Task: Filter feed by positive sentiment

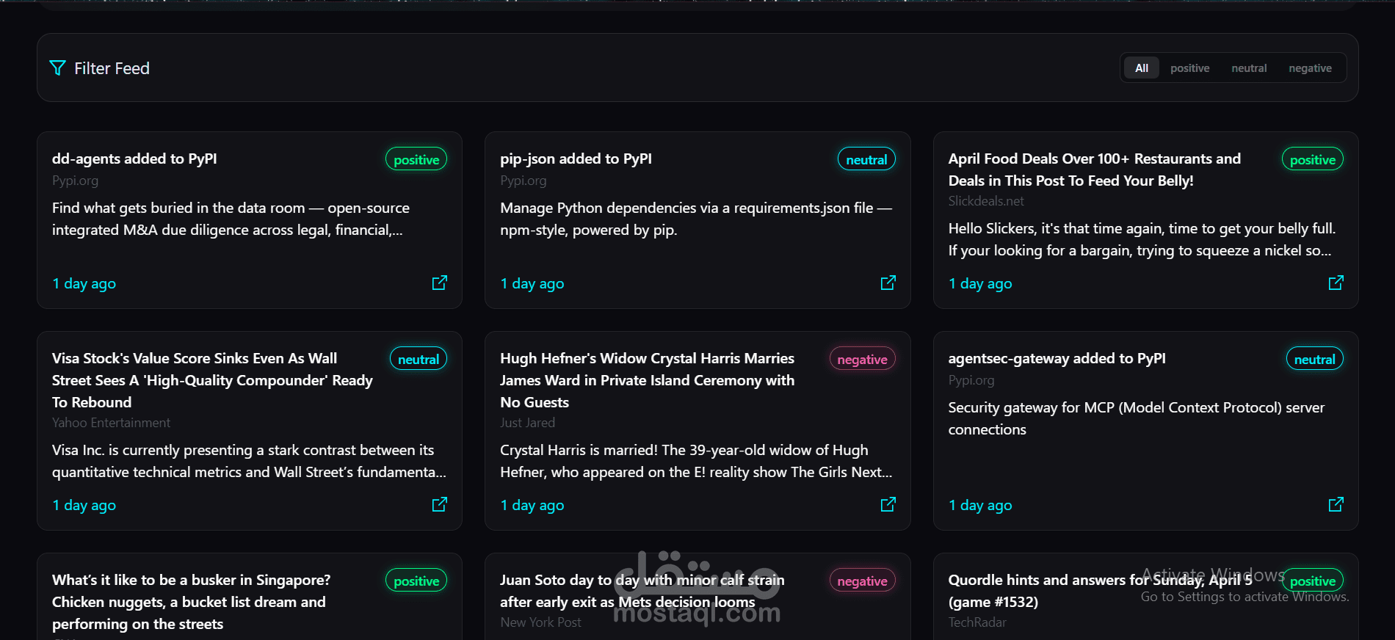Action: pyautogui.click(x=1189, y=68)
